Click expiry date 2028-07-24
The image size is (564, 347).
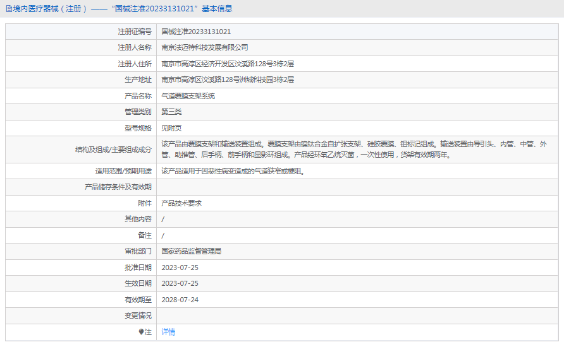180,300
